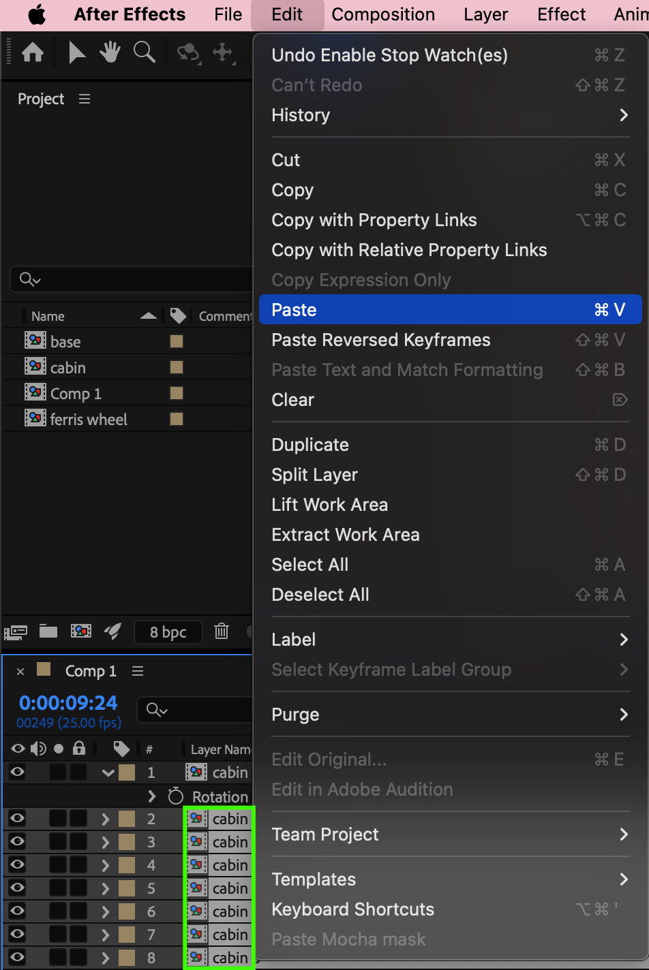Open the Project panel menu icon
Viewport: 649px width, 970px height.
tap(85, 99)
